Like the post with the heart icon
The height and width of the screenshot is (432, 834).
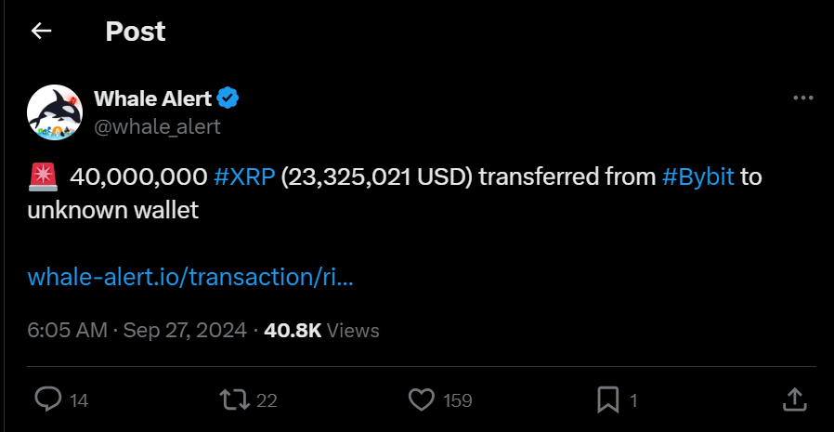422,399
